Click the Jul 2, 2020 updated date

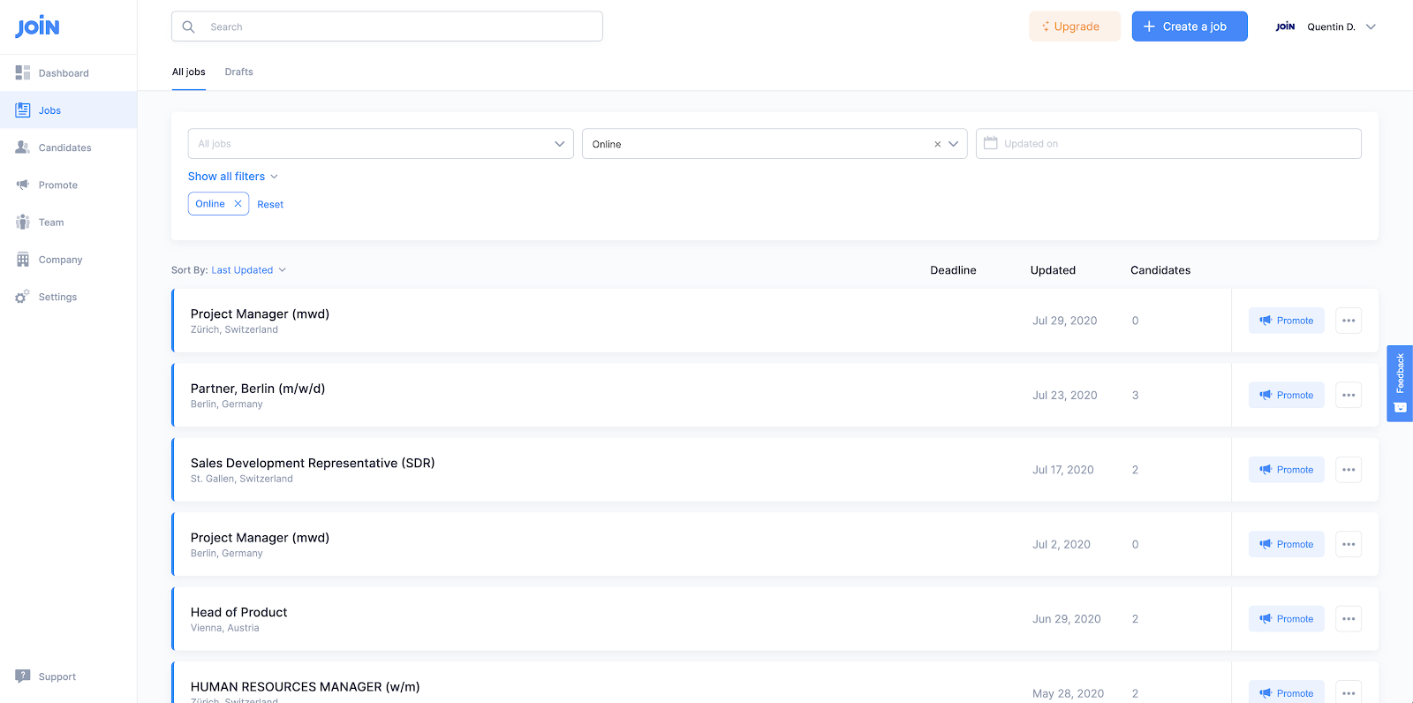1061,545
